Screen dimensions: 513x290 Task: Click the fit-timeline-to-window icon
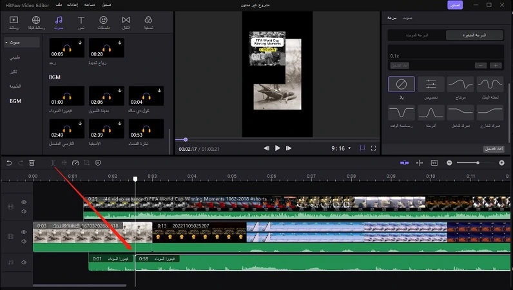click(434, 162)
